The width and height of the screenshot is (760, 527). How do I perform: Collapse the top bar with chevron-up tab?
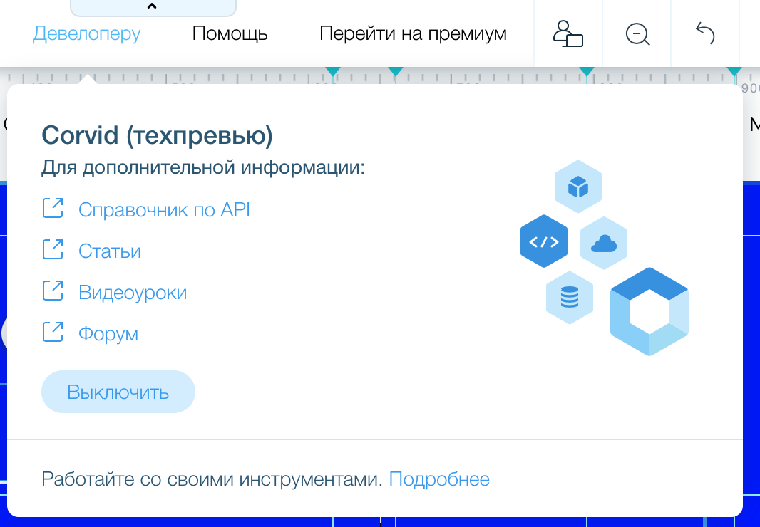coord(153,7)
